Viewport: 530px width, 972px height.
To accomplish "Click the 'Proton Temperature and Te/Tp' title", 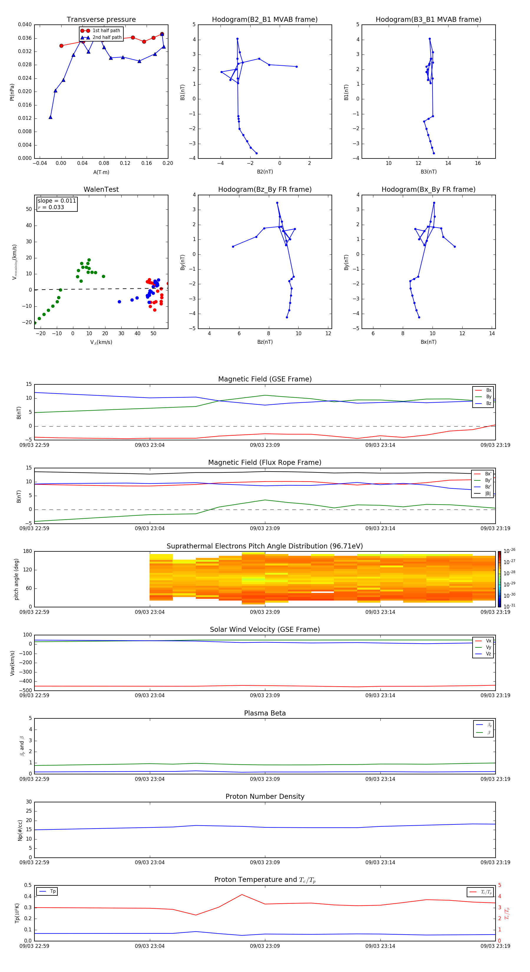I will pyautogui.click(x=265, y=880).
